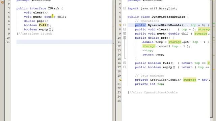This screenshot has height=121, width=216.
Task: Collapse the DynamicStackDouble constructor fold on line 7
Action: coord(125,25)
